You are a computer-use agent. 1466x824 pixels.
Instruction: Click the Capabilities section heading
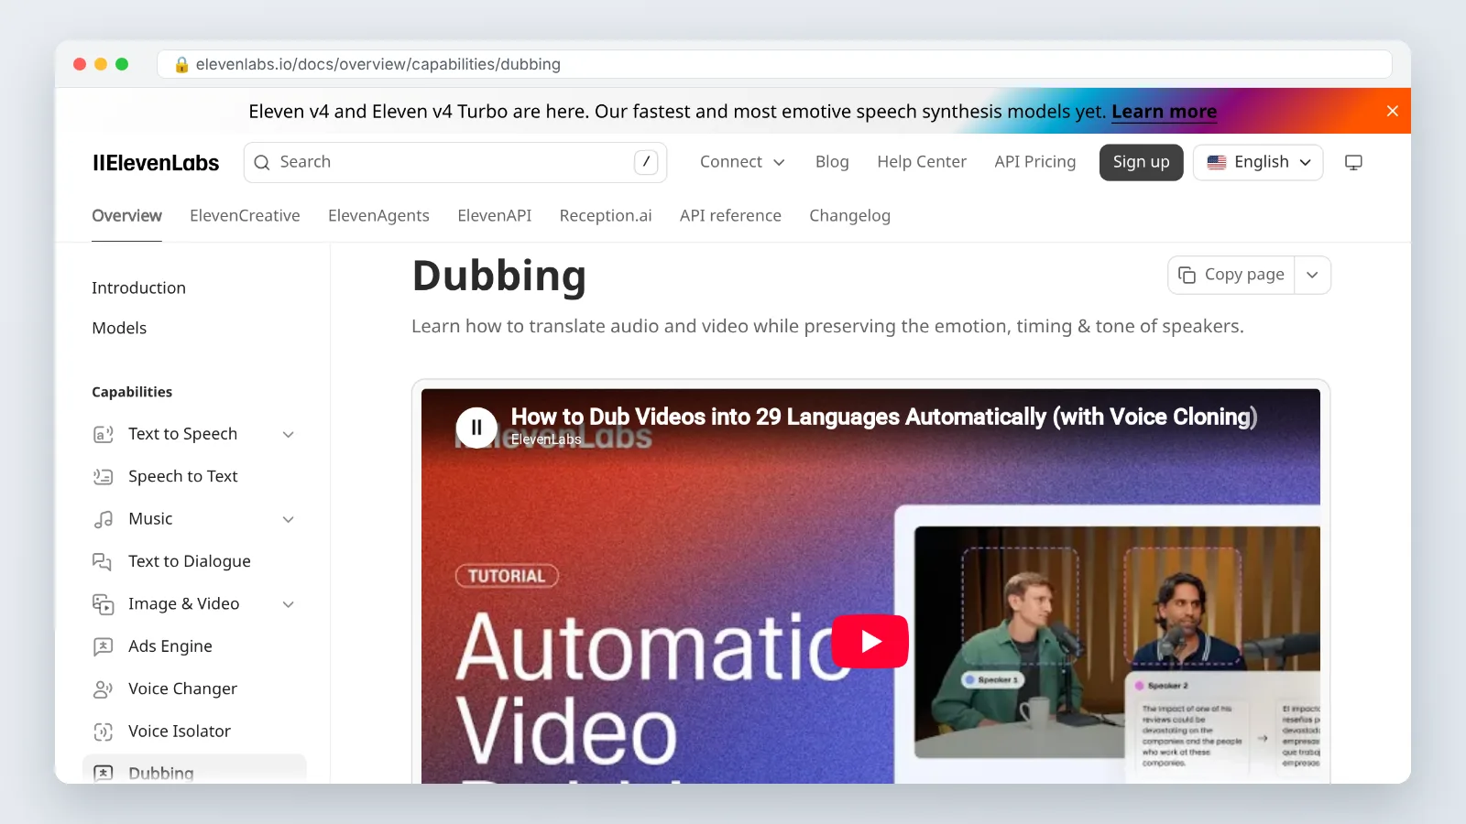[132, 392]
